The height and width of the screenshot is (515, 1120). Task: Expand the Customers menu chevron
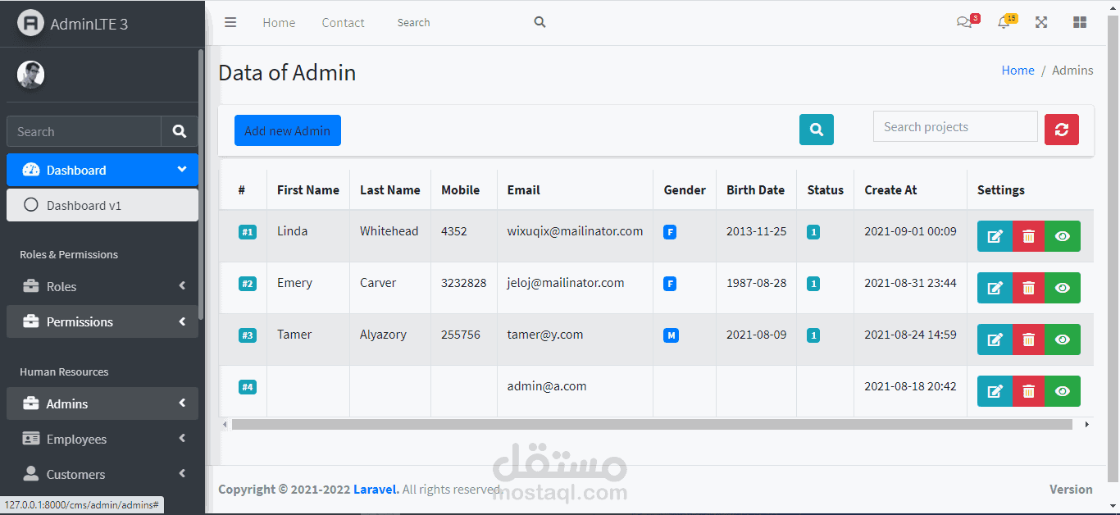point(182,474)
